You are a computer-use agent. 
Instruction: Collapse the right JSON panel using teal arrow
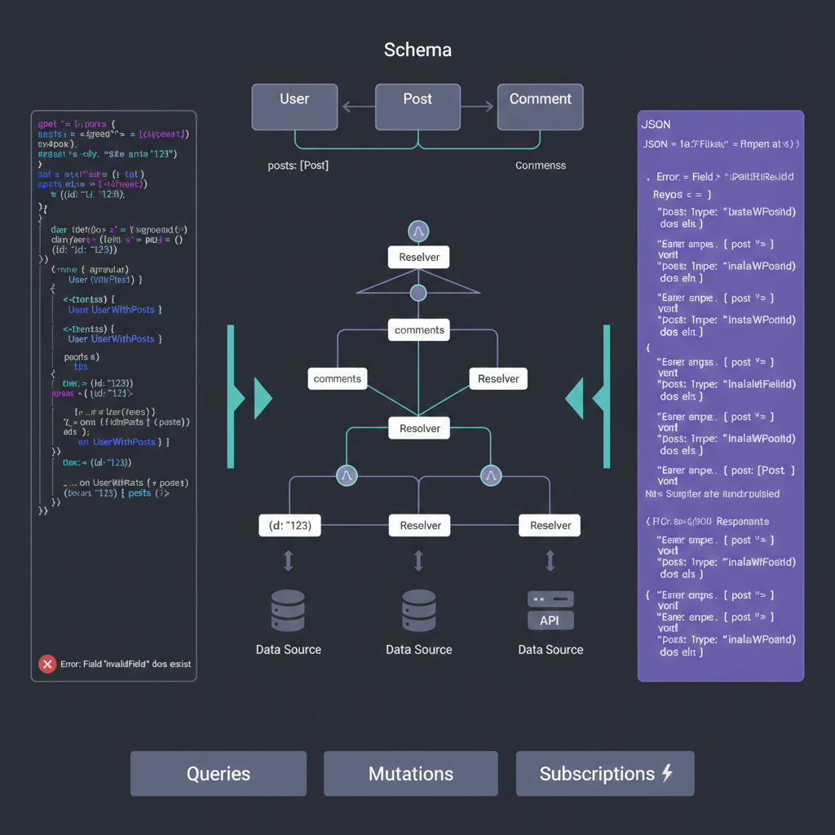coord(574,398)
